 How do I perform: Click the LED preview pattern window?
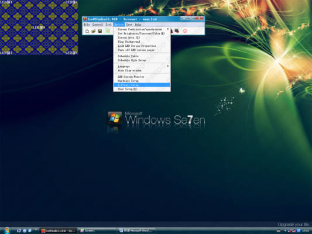(39, 27)
